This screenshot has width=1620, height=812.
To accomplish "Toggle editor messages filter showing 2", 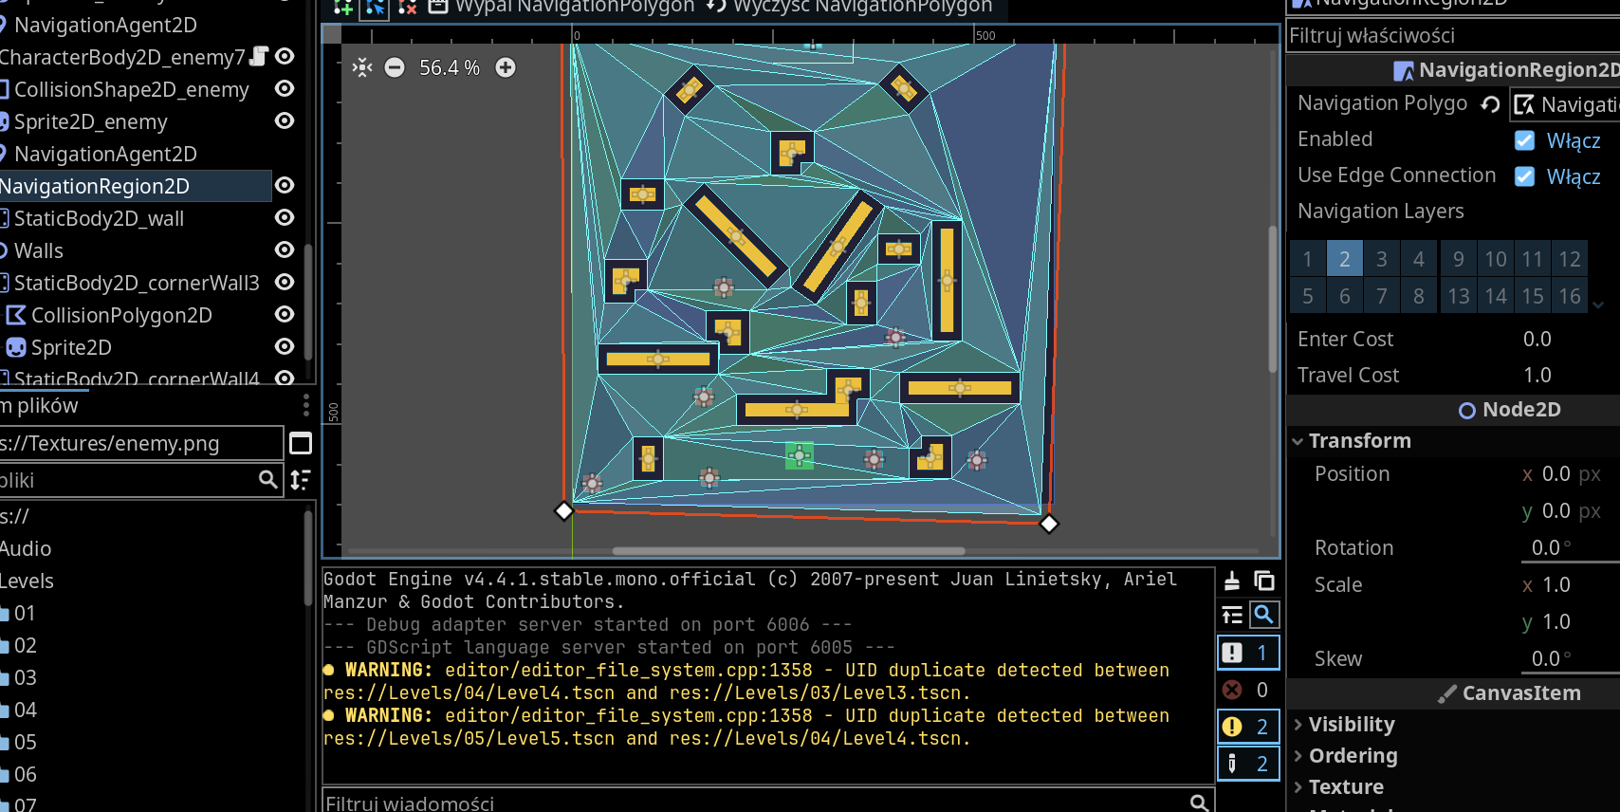I will (x=1248, y=764).
